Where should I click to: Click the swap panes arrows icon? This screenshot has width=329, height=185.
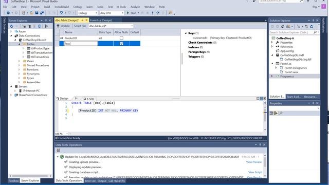point(76,98)
